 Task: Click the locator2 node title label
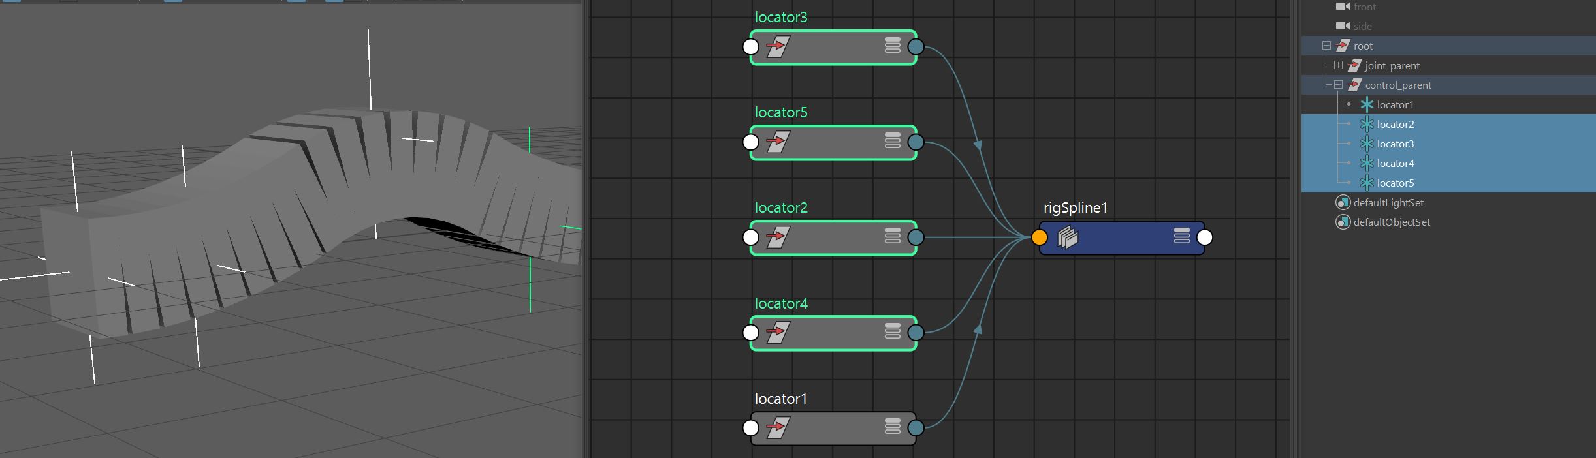(781, 207)
